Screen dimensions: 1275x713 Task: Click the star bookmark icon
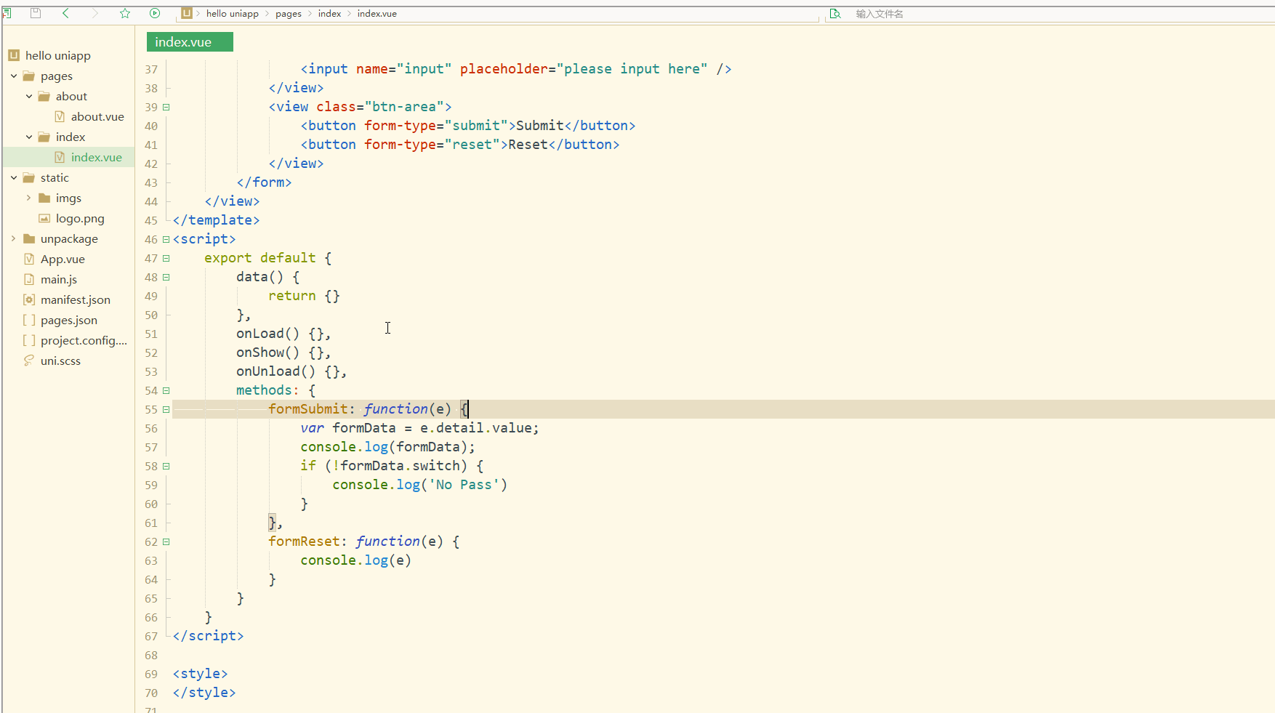pyautogui.click(x=125, y=13)
